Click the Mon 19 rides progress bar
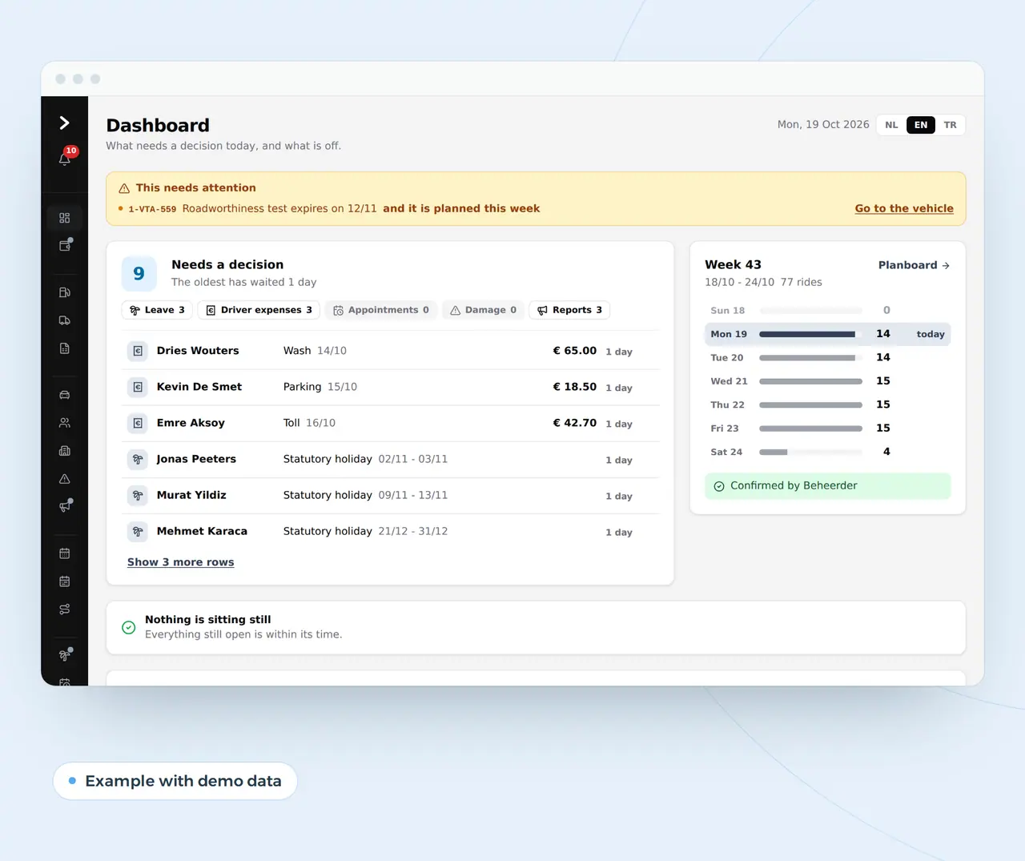Viewport: 1025px width, 861px height. click(810, 334)
